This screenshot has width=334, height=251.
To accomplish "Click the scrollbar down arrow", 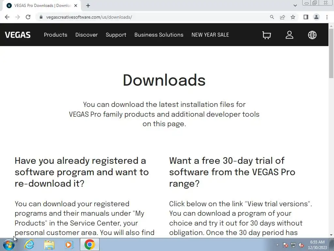I will 331,235.
